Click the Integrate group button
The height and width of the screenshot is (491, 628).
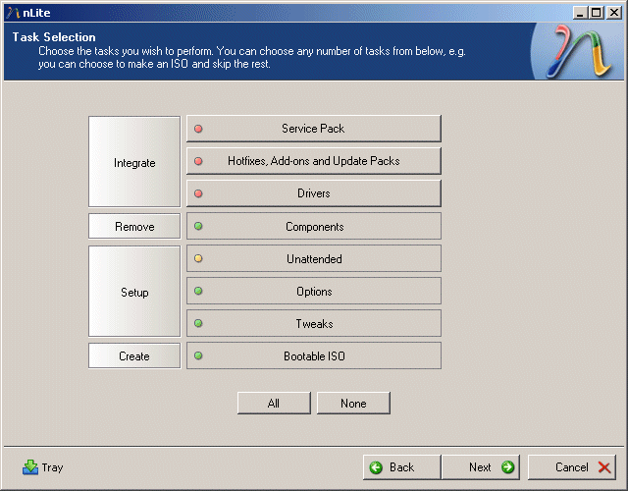click(x=134, y=162)
